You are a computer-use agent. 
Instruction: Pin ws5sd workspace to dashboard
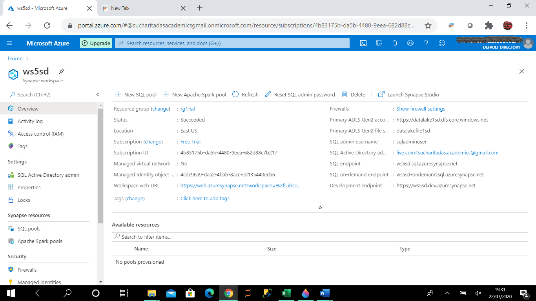(62, 71)
